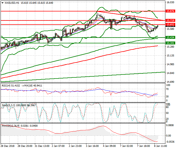Click the MACD(12,26,9) indicator label
This screenshot has height=149, width=176.
pos(20,126)
